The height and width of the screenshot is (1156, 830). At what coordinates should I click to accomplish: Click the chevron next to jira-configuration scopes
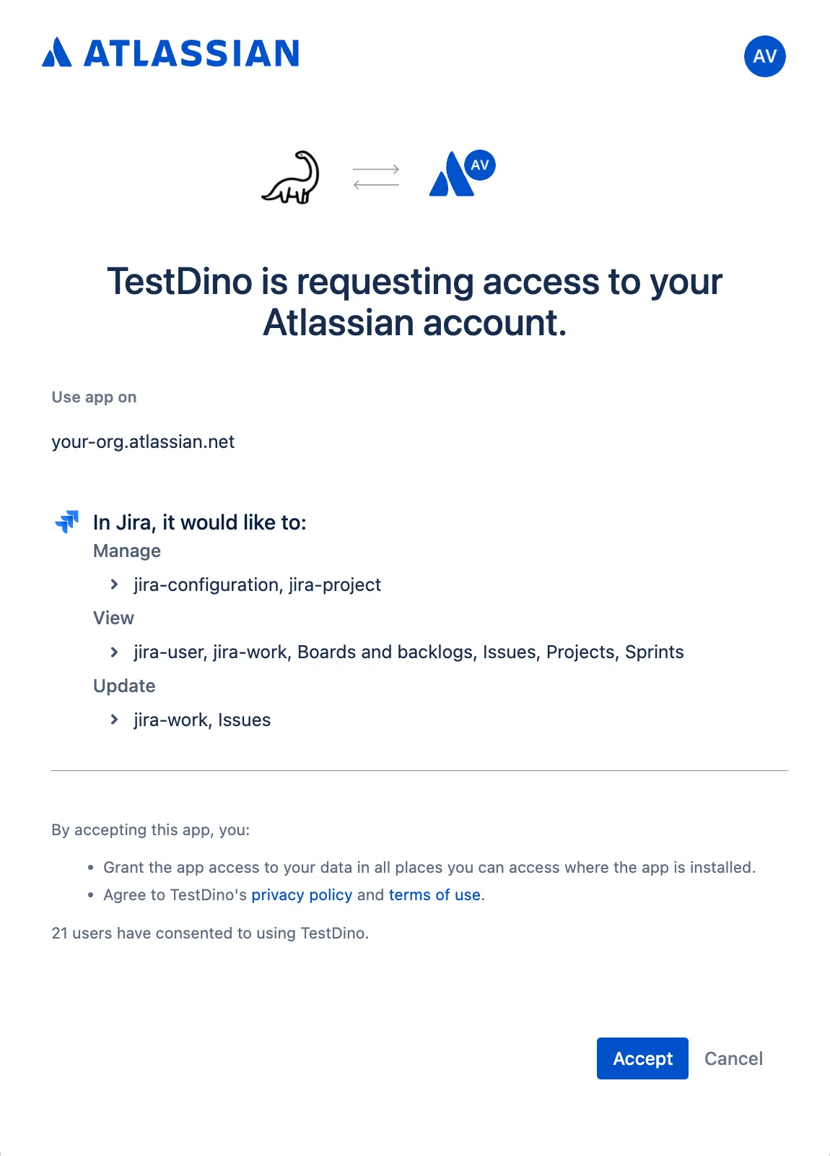115,584
